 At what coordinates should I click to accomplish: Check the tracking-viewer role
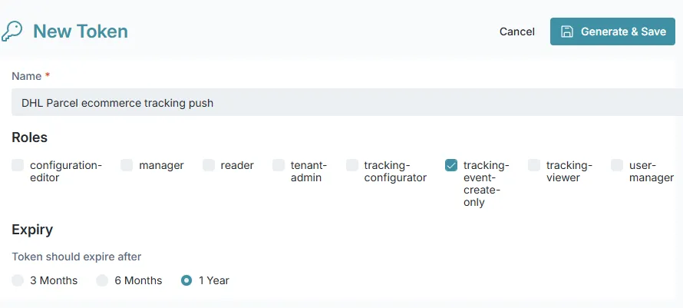pyautogui.click(x=534, y=165)
